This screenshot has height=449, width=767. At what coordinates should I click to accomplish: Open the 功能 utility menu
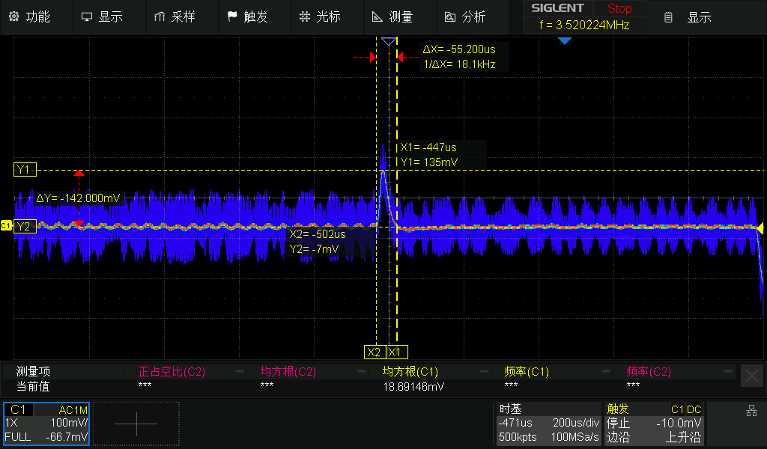(30, 16)
